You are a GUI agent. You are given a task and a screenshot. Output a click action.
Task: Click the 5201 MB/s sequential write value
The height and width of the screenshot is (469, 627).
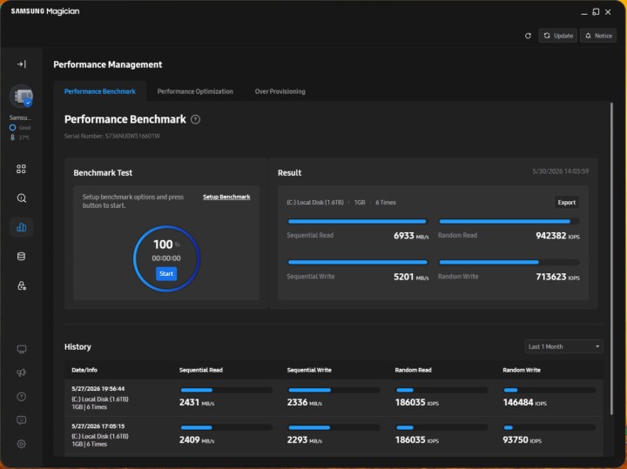(411, 277)
